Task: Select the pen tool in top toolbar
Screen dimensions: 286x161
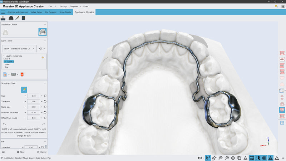Action: pyautogui.click(x=17, y=18)
